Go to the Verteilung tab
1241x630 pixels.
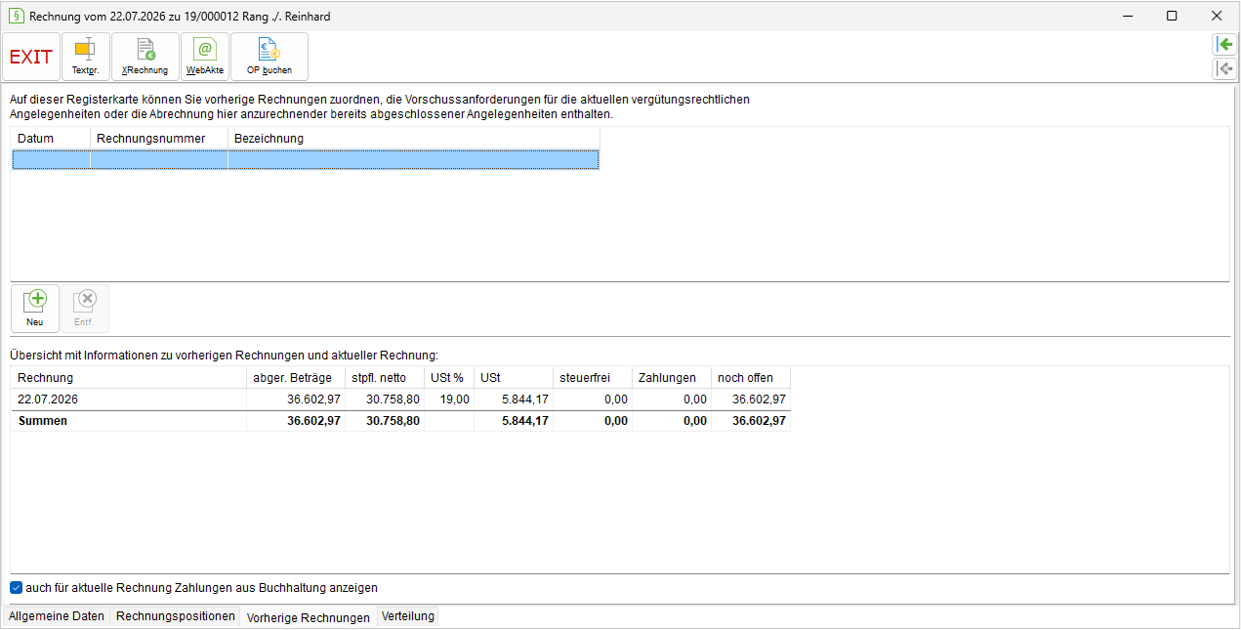408,616
